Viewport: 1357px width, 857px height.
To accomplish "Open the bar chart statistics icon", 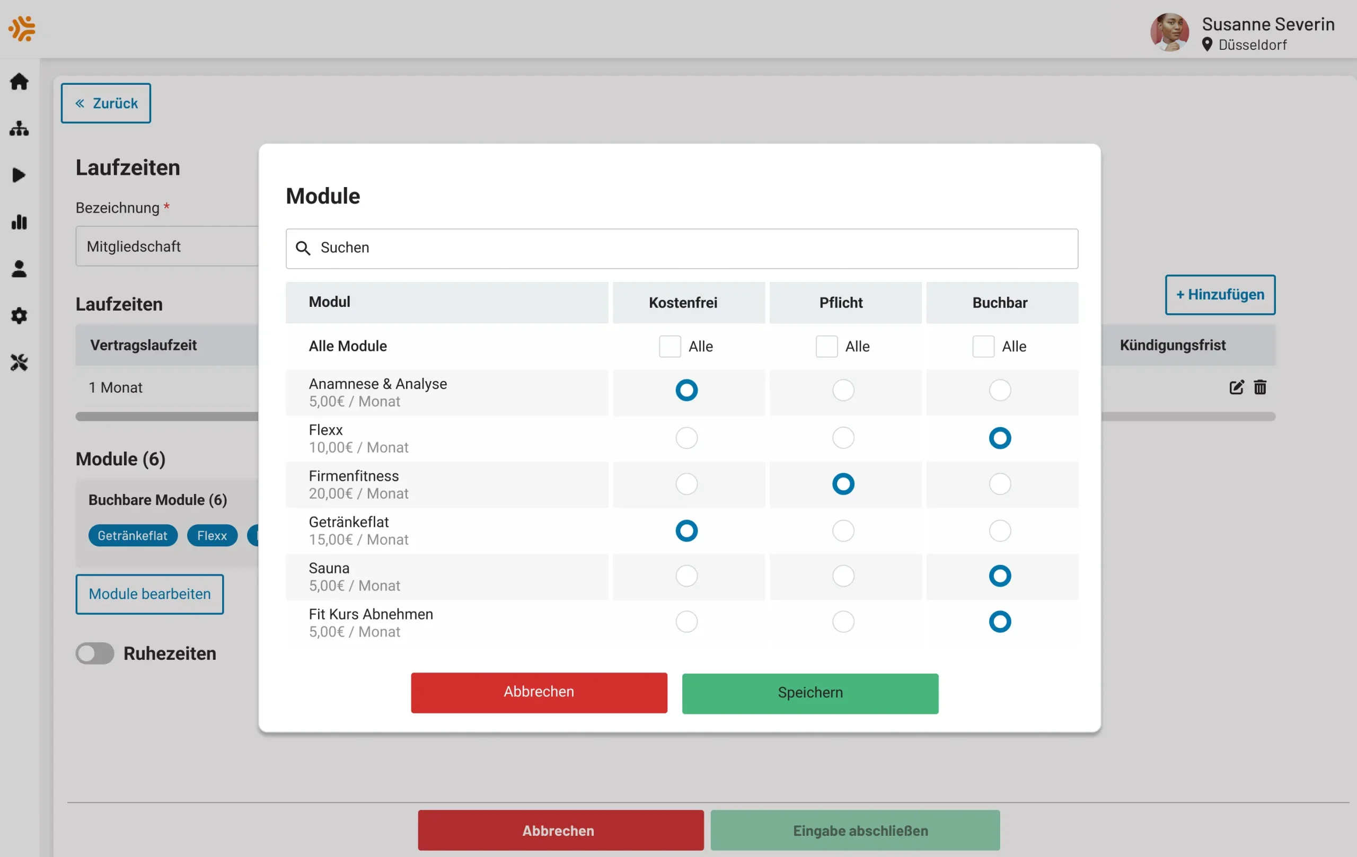I will 19,222.
